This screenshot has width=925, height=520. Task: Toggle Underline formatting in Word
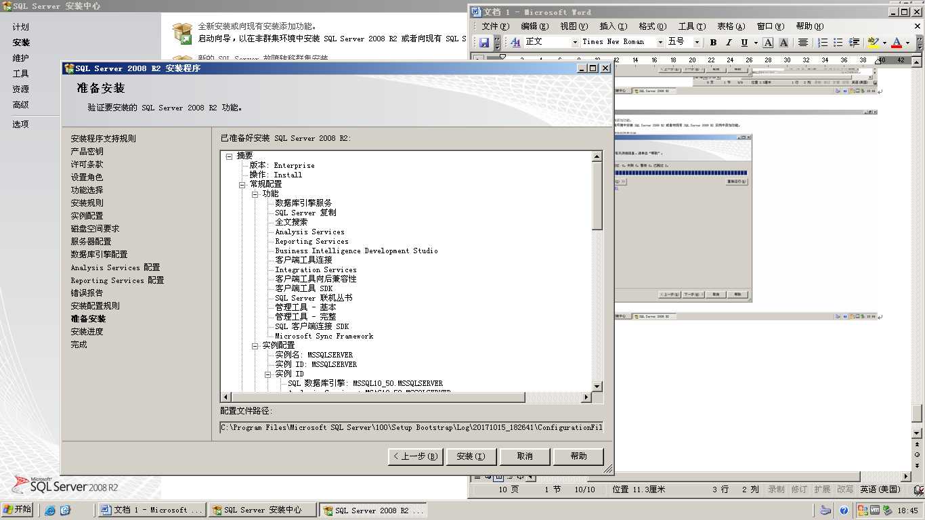tap(744, 42)
